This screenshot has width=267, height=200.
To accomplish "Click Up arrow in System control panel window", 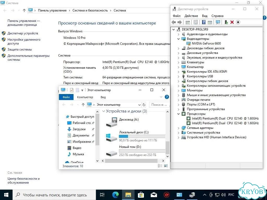I will pyautogui.click(x=24, y=10).
